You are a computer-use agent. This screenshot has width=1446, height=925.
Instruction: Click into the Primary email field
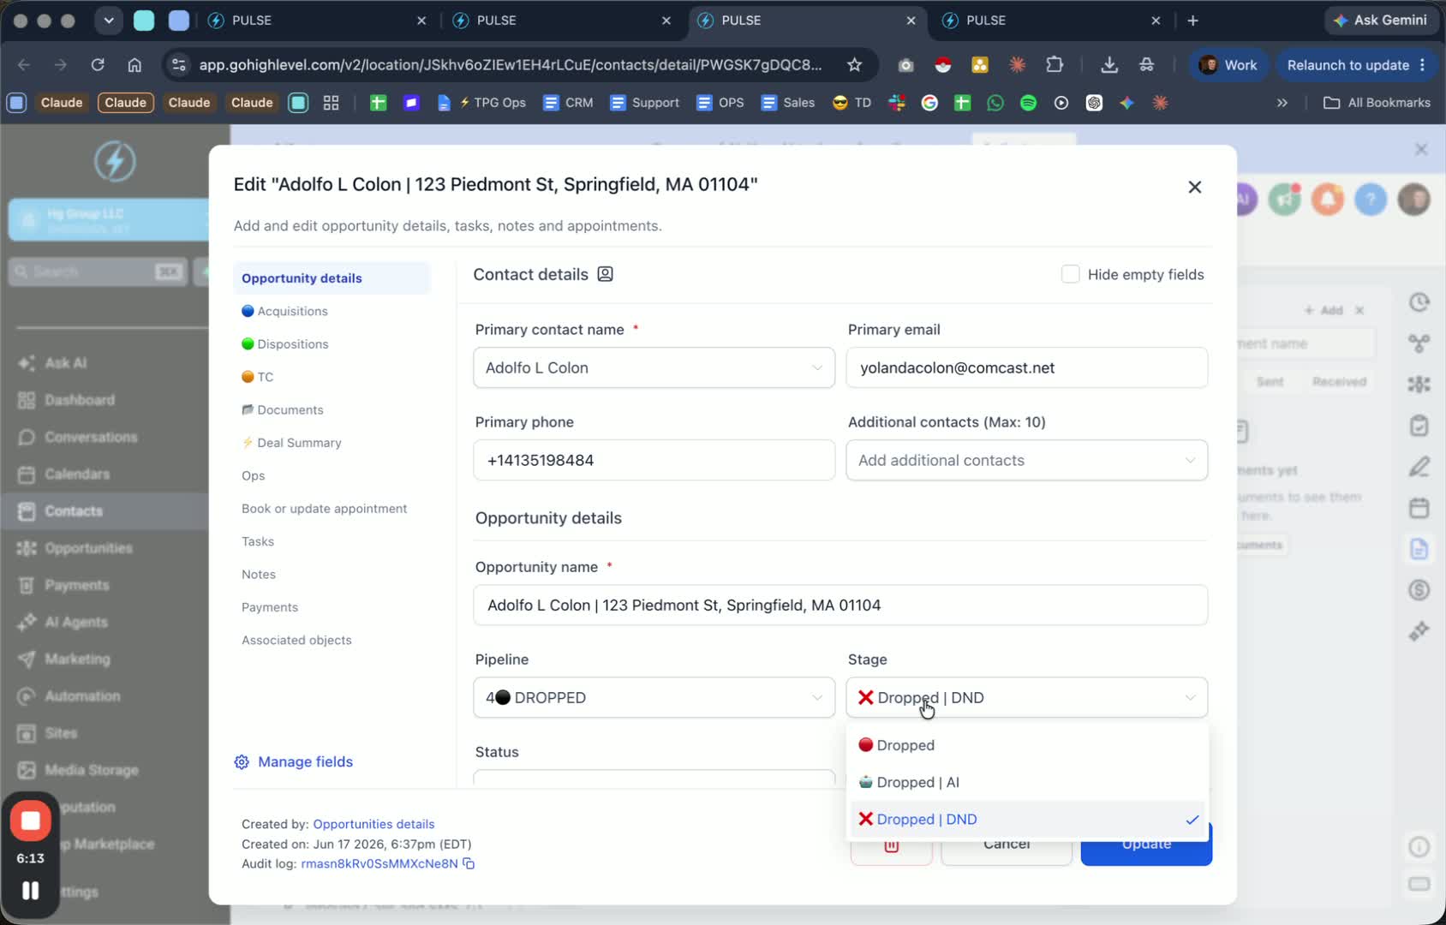coord(1027,367)
